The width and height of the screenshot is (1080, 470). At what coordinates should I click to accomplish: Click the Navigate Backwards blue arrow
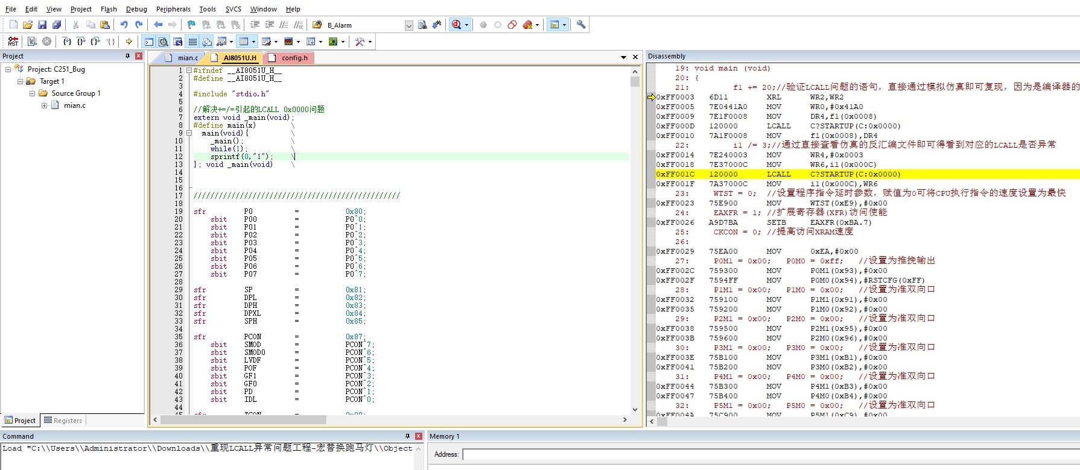158,25
